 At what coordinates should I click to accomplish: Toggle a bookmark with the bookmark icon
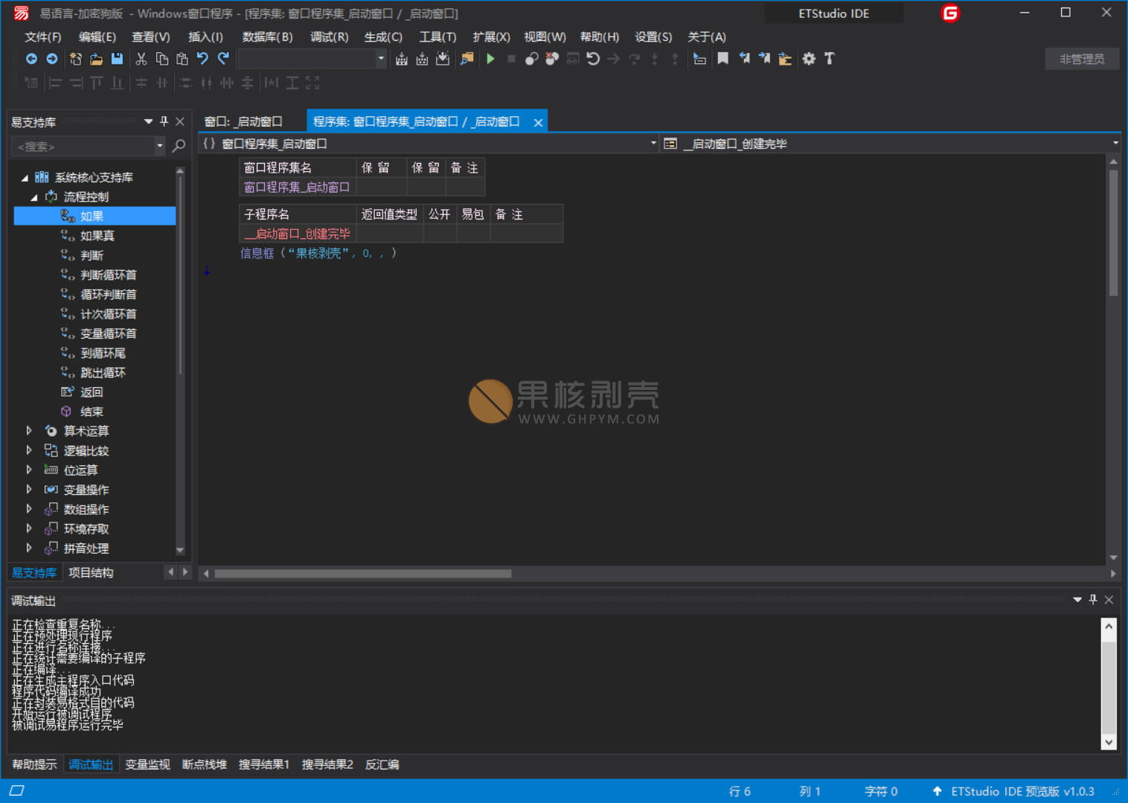click(x=722, y=59)
